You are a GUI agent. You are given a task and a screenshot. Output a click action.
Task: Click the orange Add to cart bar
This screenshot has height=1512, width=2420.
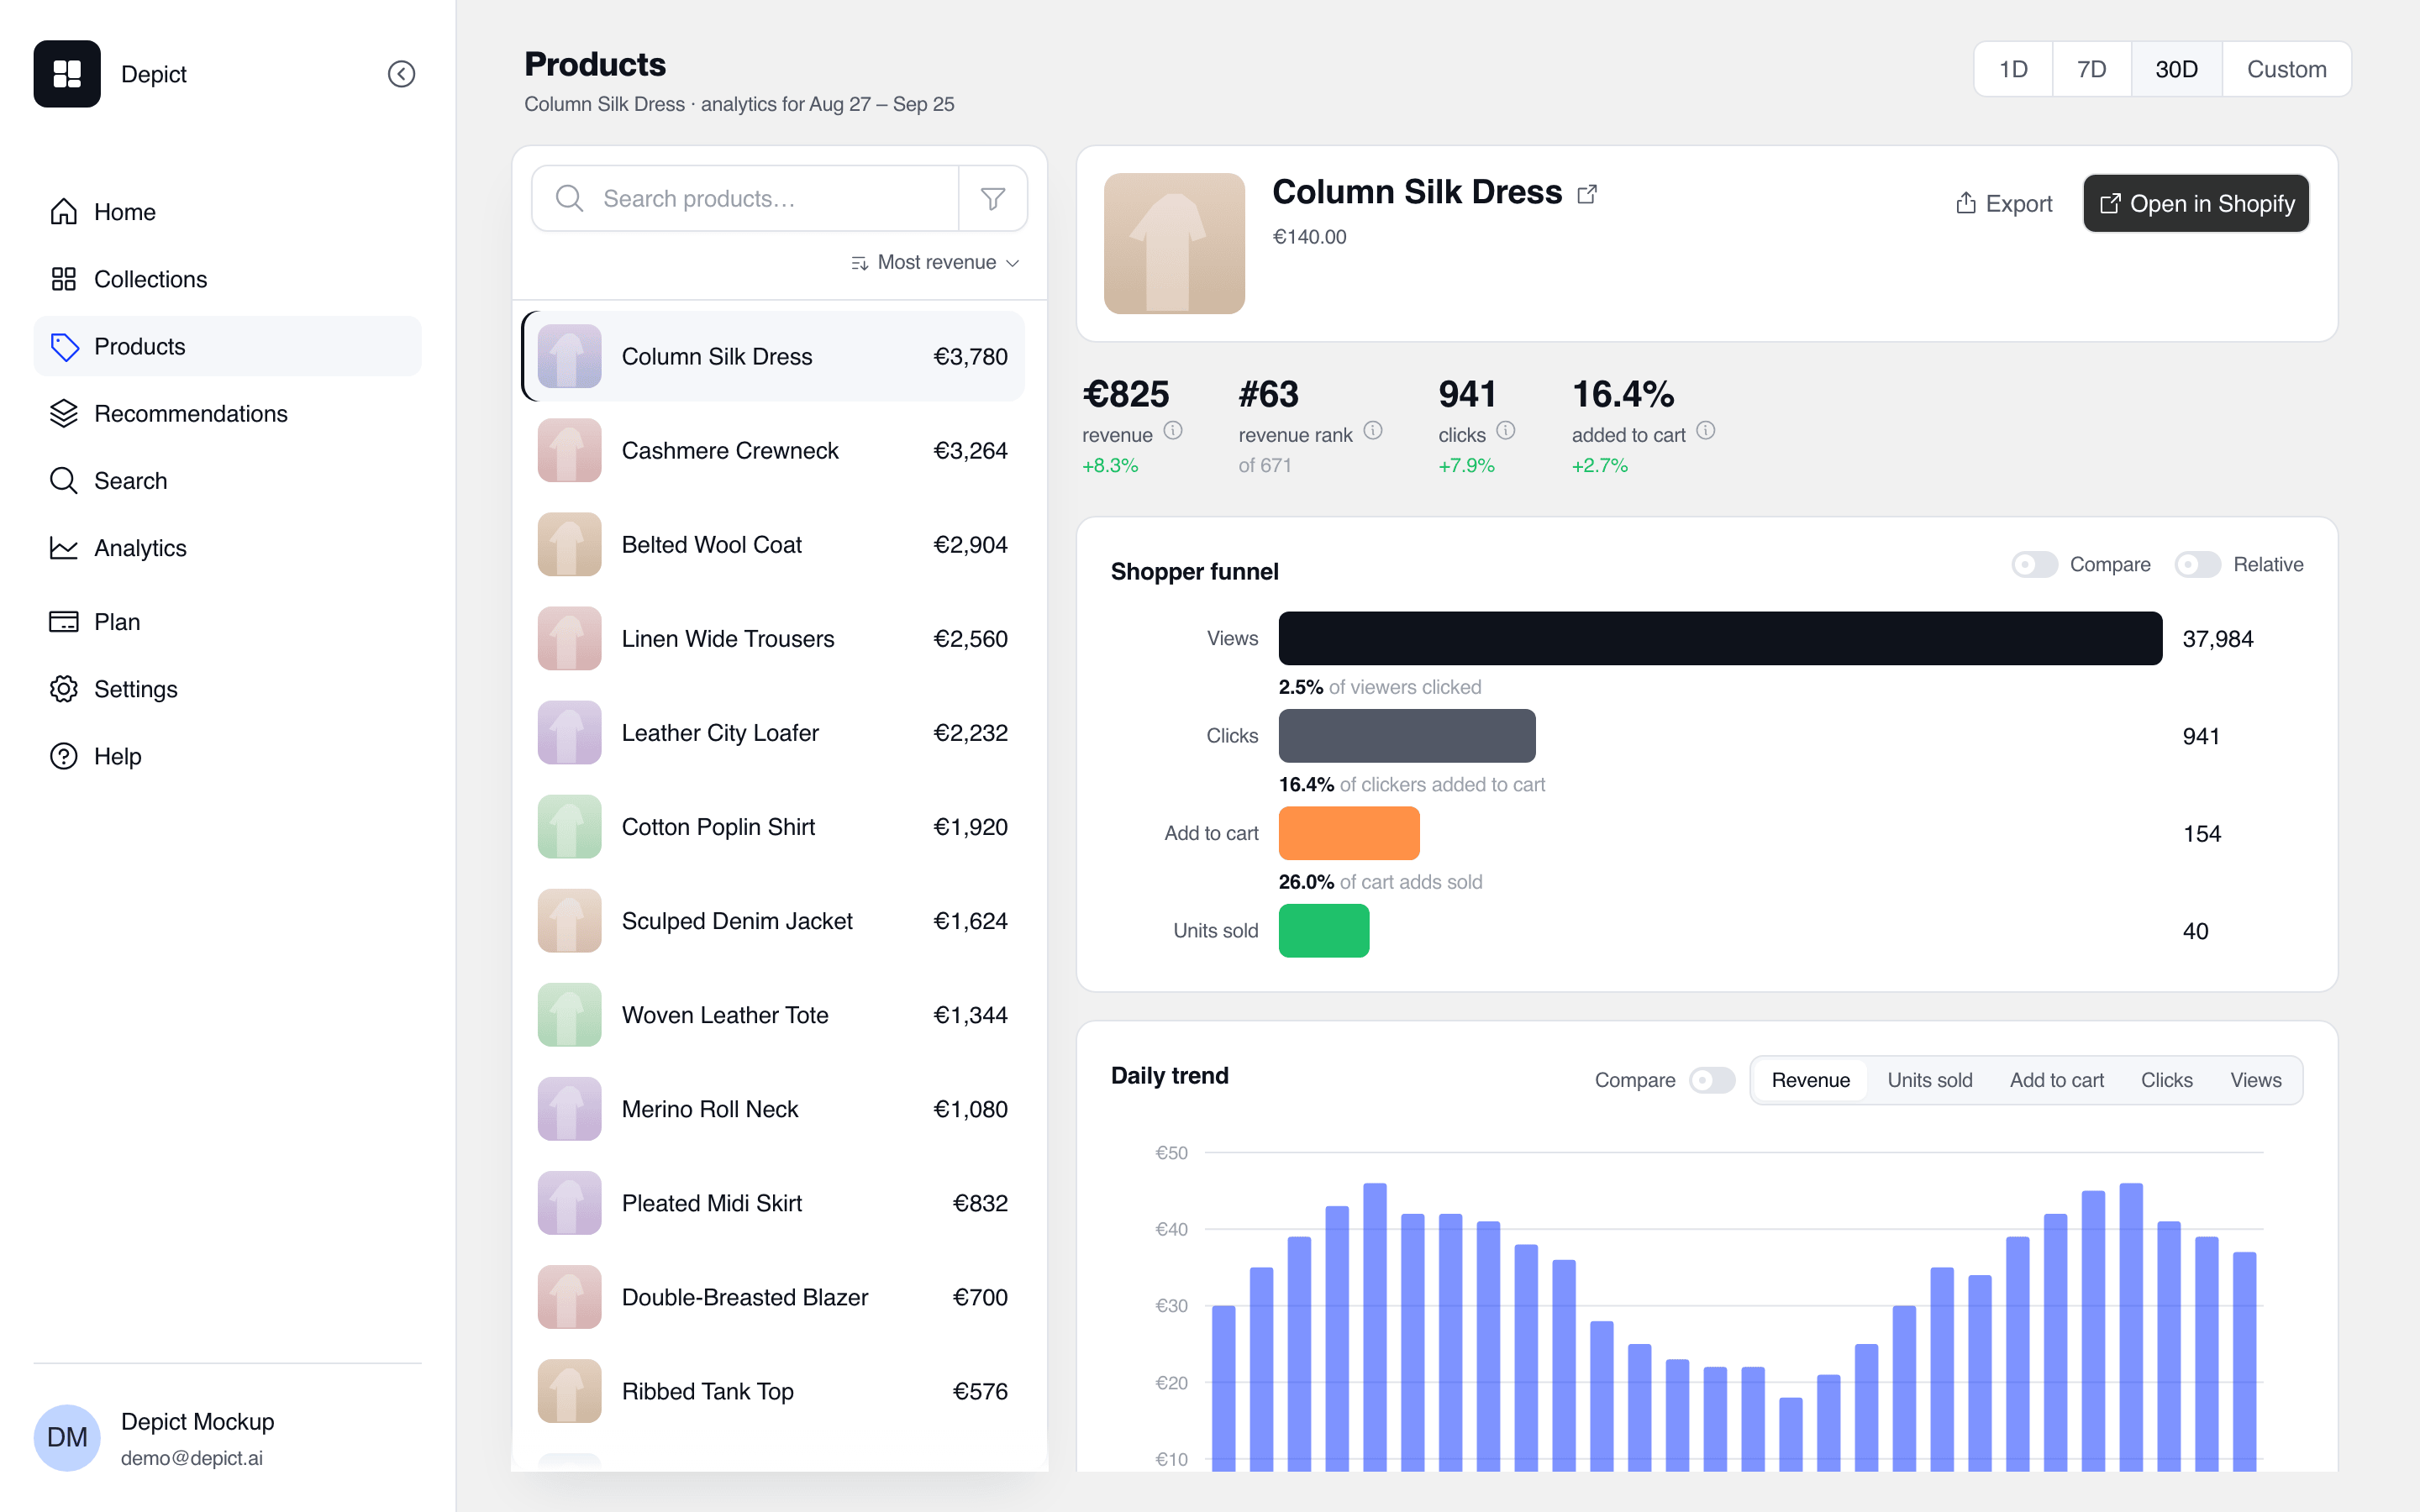click(1349, 833)
